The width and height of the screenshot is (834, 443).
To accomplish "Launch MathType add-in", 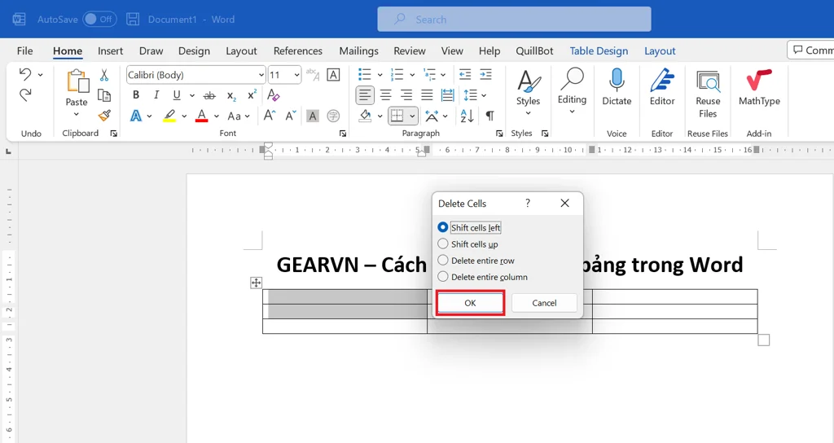I will click(x=759, y=86).
